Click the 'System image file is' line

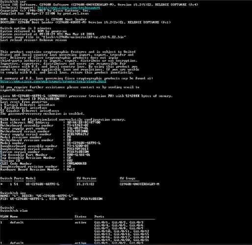coord(63,37)
